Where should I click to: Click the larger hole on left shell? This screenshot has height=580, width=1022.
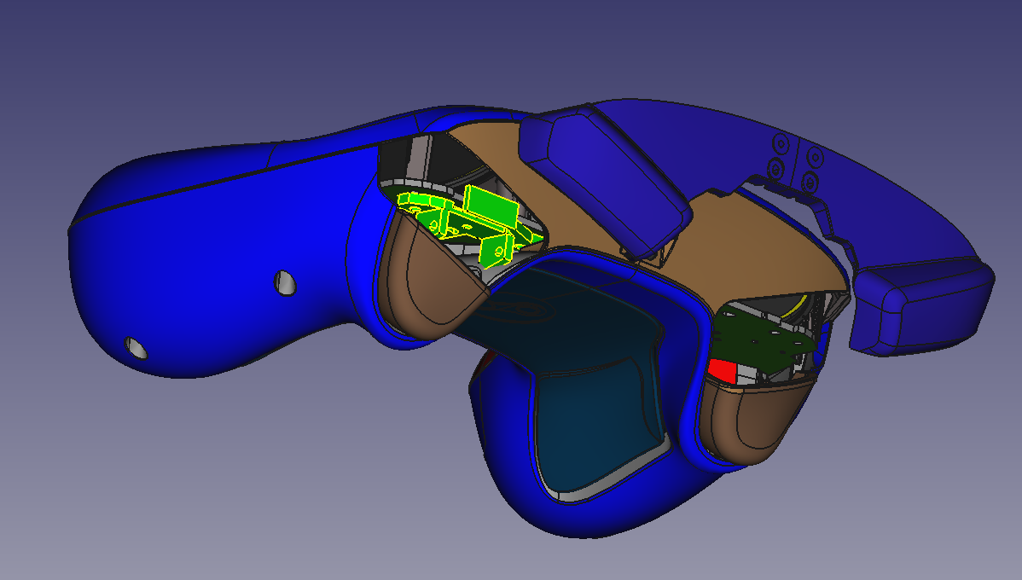point(286,282)
